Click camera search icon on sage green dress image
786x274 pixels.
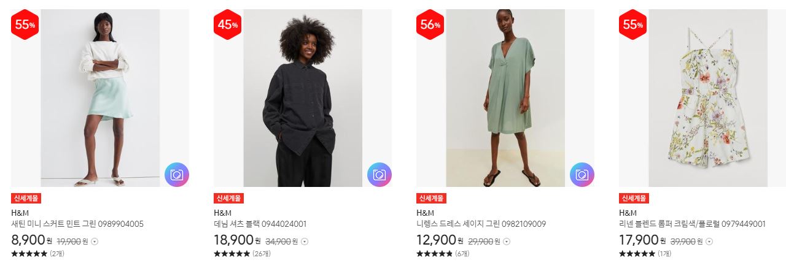point(582,175)
